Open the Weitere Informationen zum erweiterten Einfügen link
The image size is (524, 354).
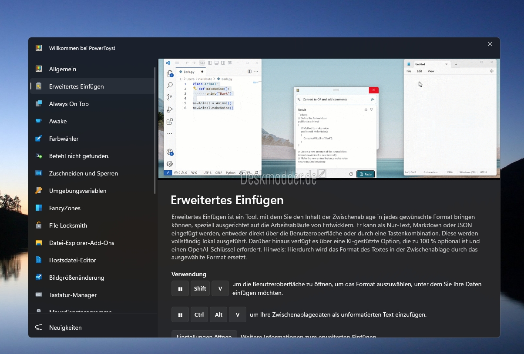pyautogui.click(x=308, y=336)
